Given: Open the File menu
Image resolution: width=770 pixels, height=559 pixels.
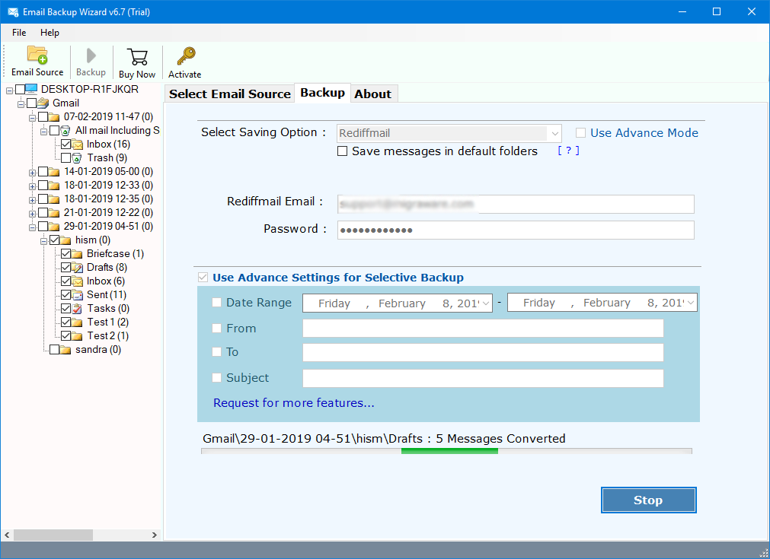Looking at the screenshot, I should (19, 33).
